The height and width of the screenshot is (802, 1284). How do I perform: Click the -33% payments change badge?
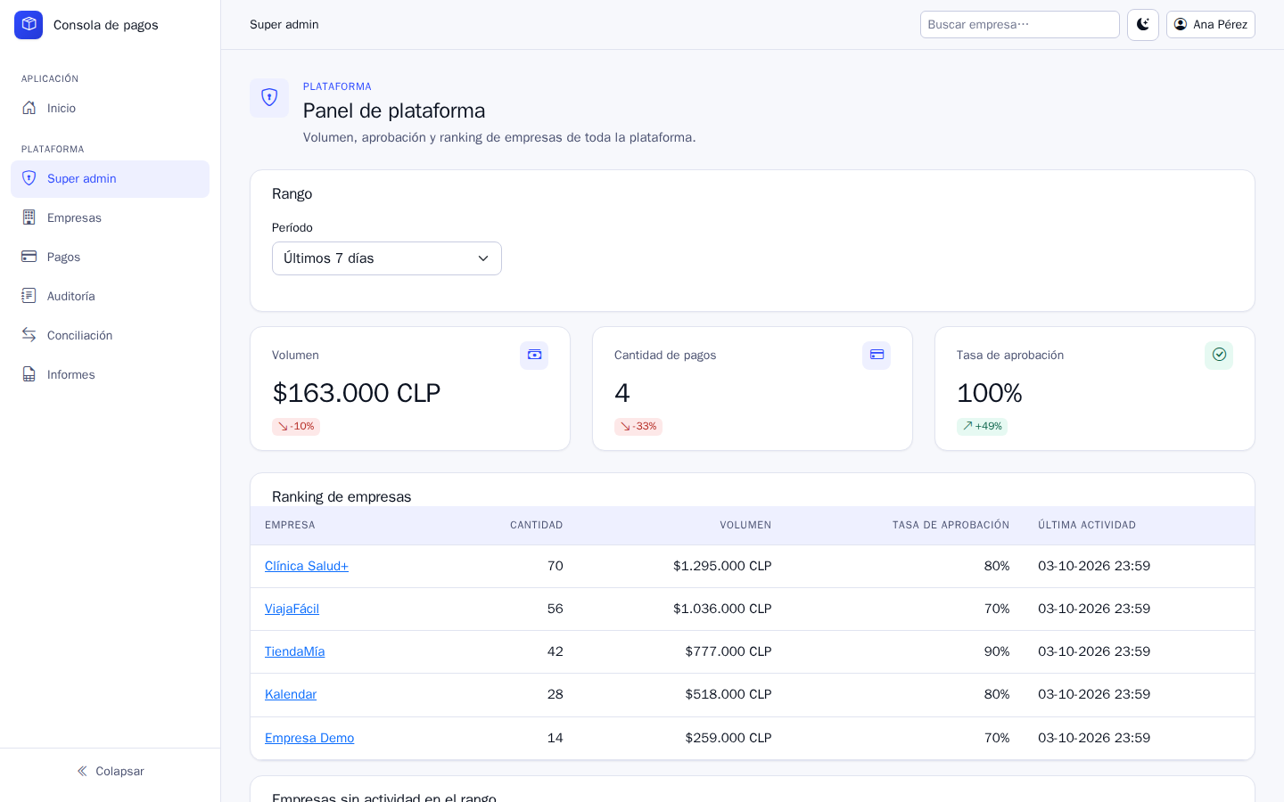click(x=638, y=427)
